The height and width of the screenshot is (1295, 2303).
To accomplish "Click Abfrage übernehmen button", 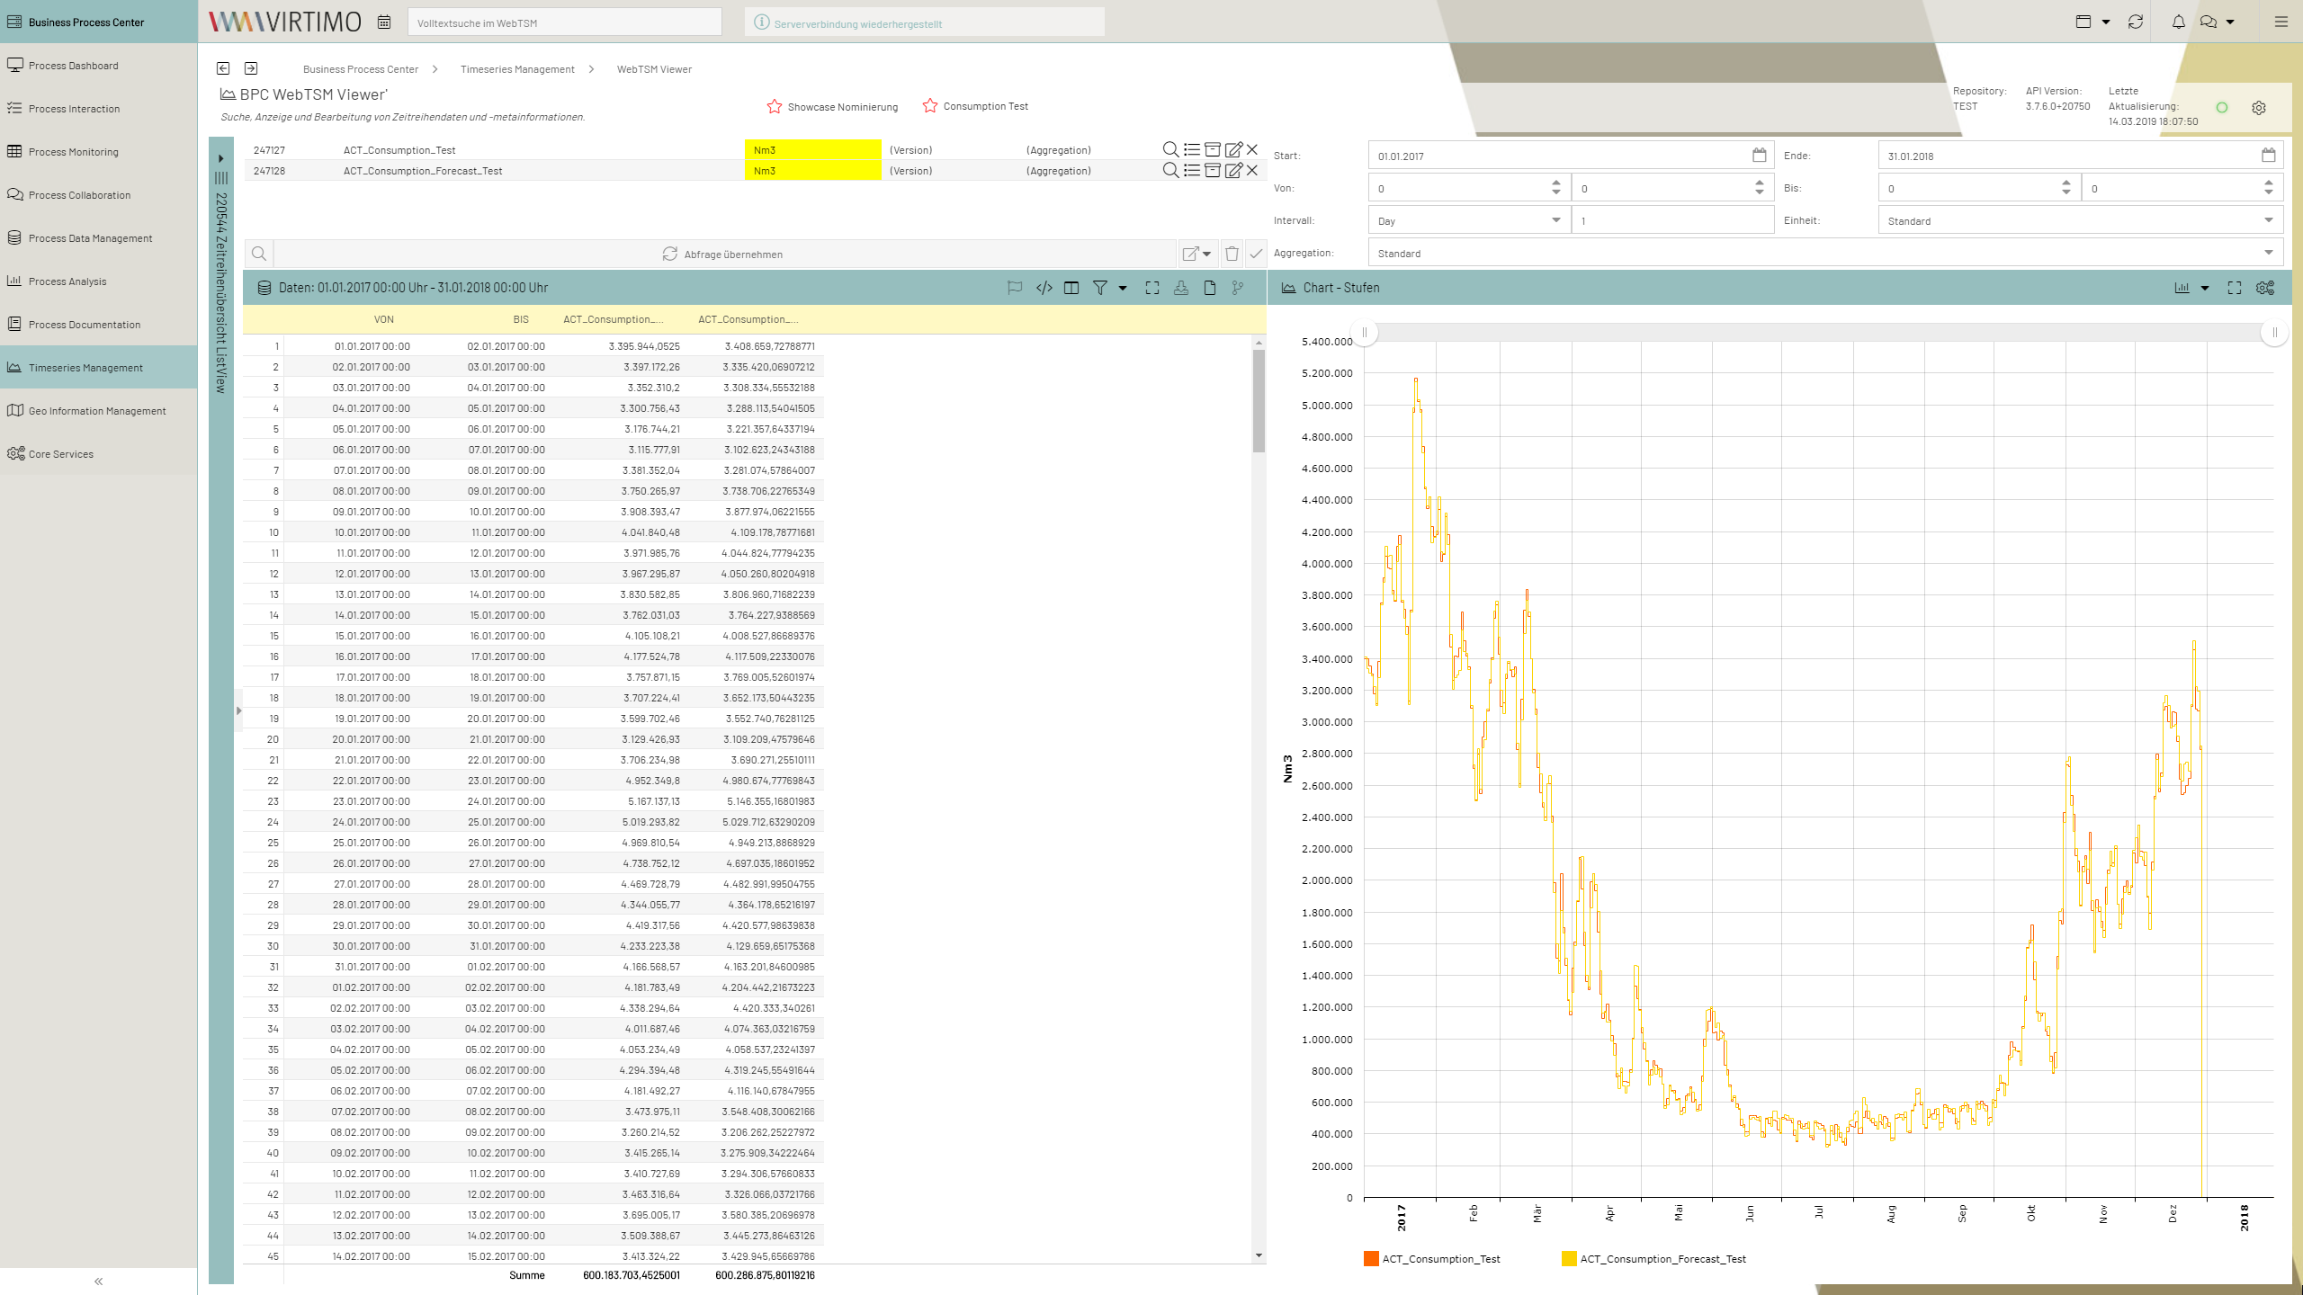I will pos(722,254).
